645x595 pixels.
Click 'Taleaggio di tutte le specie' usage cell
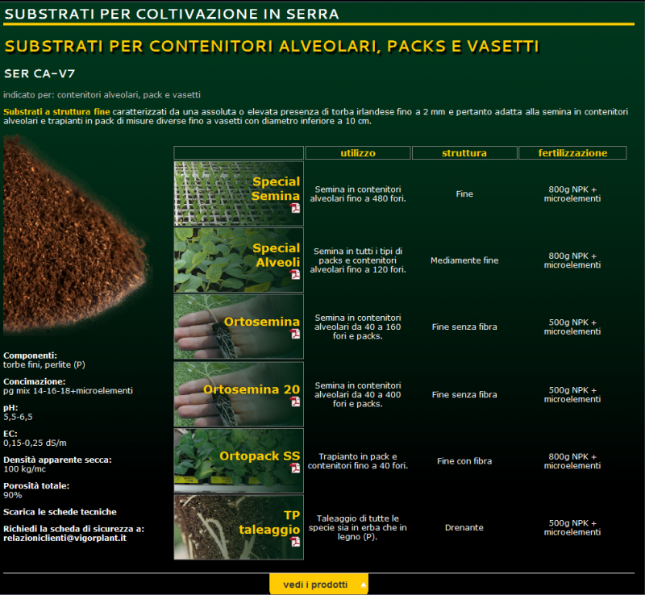click(x=358, y=527)
